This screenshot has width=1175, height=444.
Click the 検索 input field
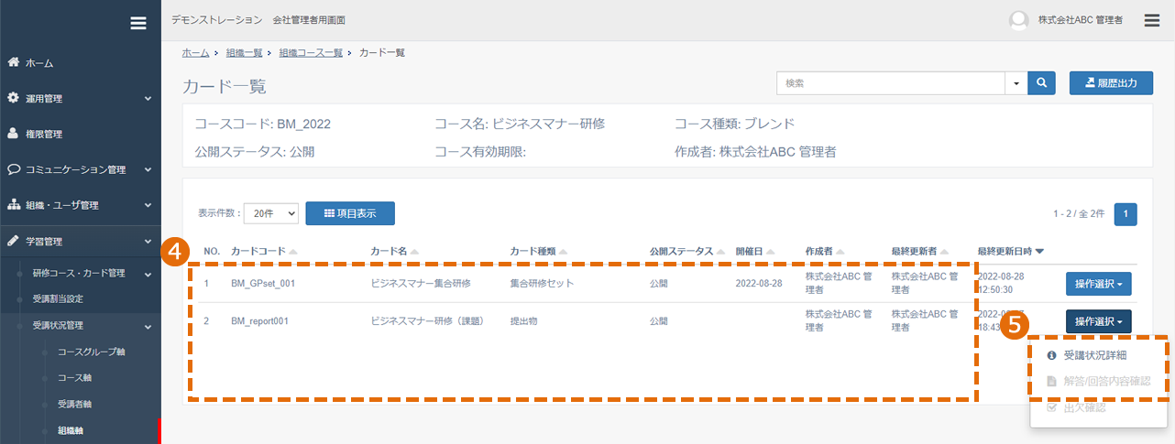point(891,82)
